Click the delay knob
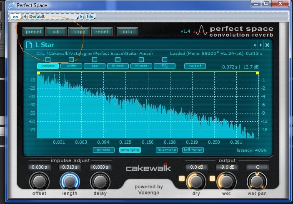This screenshot has width=293, height=204. pyautogui.click(x=100, y=181)
